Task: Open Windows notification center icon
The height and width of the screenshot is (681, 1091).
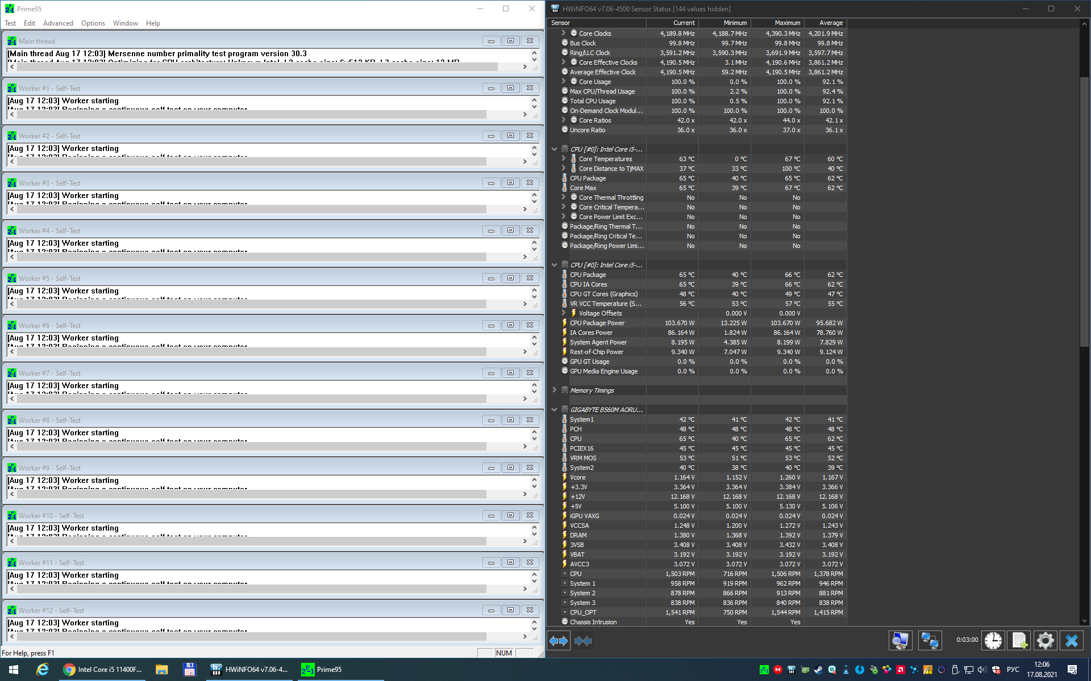Action: click(x=1072, y=670)
